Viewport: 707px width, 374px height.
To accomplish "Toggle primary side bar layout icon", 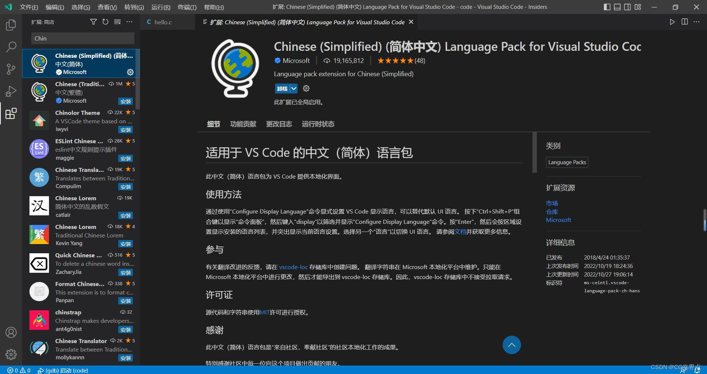I will tap(607, 7).
